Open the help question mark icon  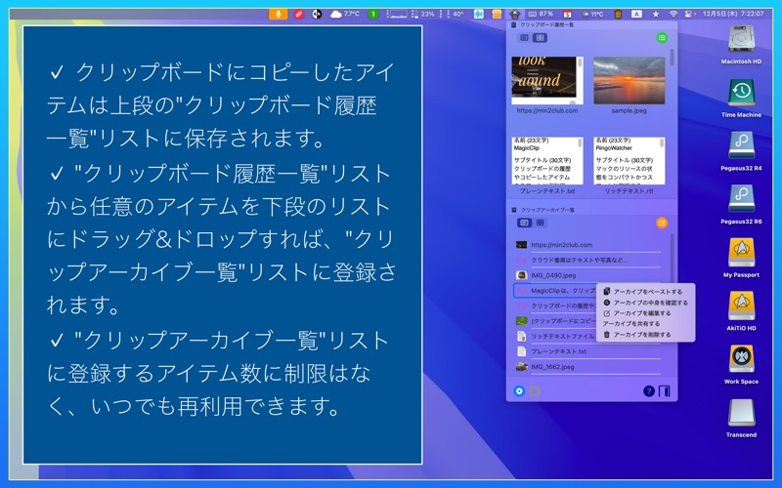click(x=648, y=391)
